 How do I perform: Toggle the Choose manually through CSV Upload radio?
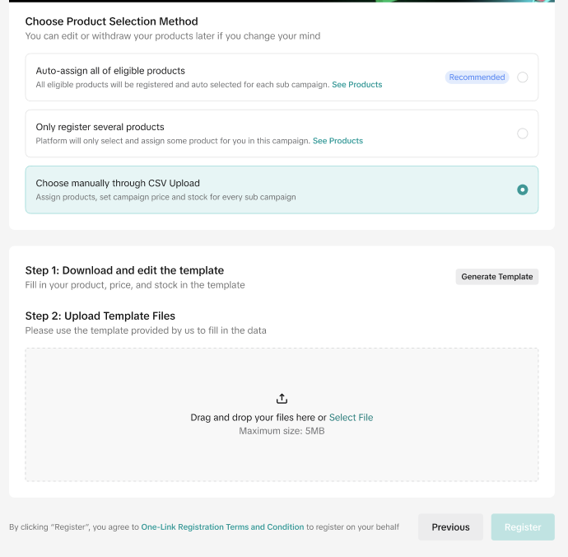coord(523,190)
